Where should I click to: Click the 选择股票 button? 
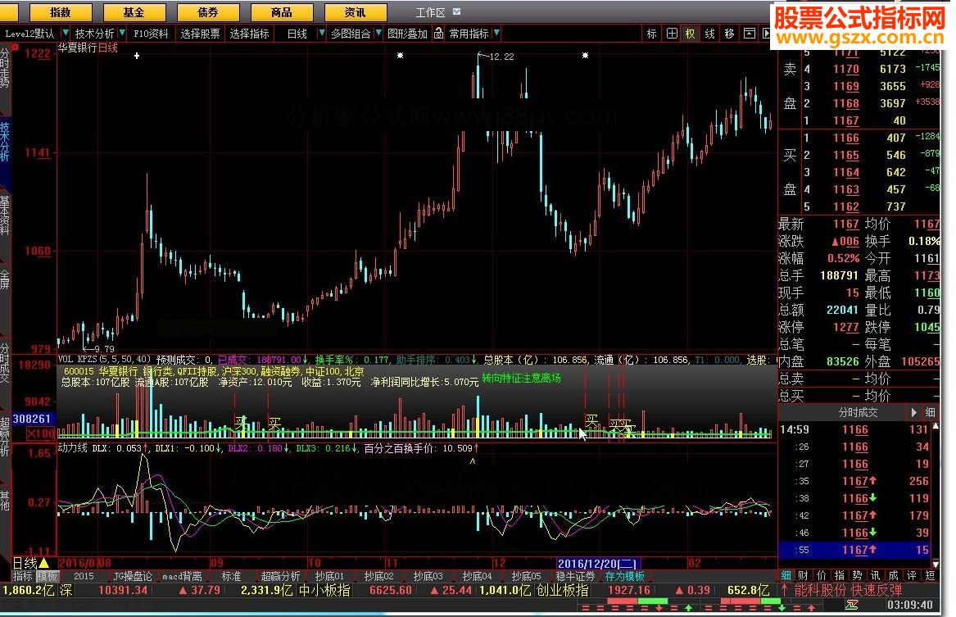(201, 34)
